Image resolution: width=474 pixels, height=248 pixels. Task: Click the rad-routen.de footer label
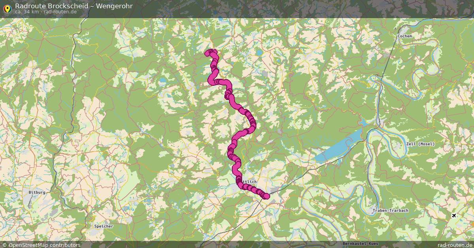click(455, 245)
